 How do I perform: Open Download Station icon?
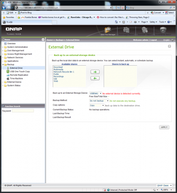coord(144,31)
